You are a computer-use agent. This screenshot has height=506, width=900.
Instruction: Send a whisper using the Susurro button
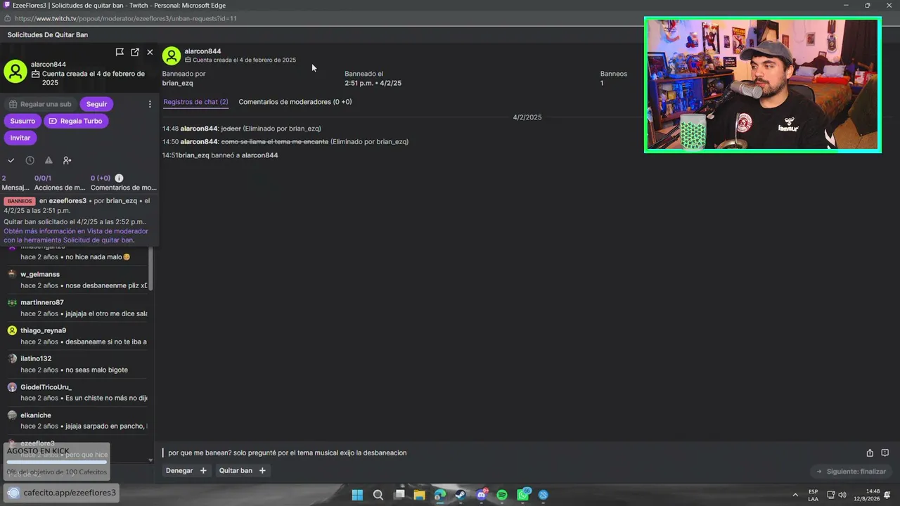[22, 121]
